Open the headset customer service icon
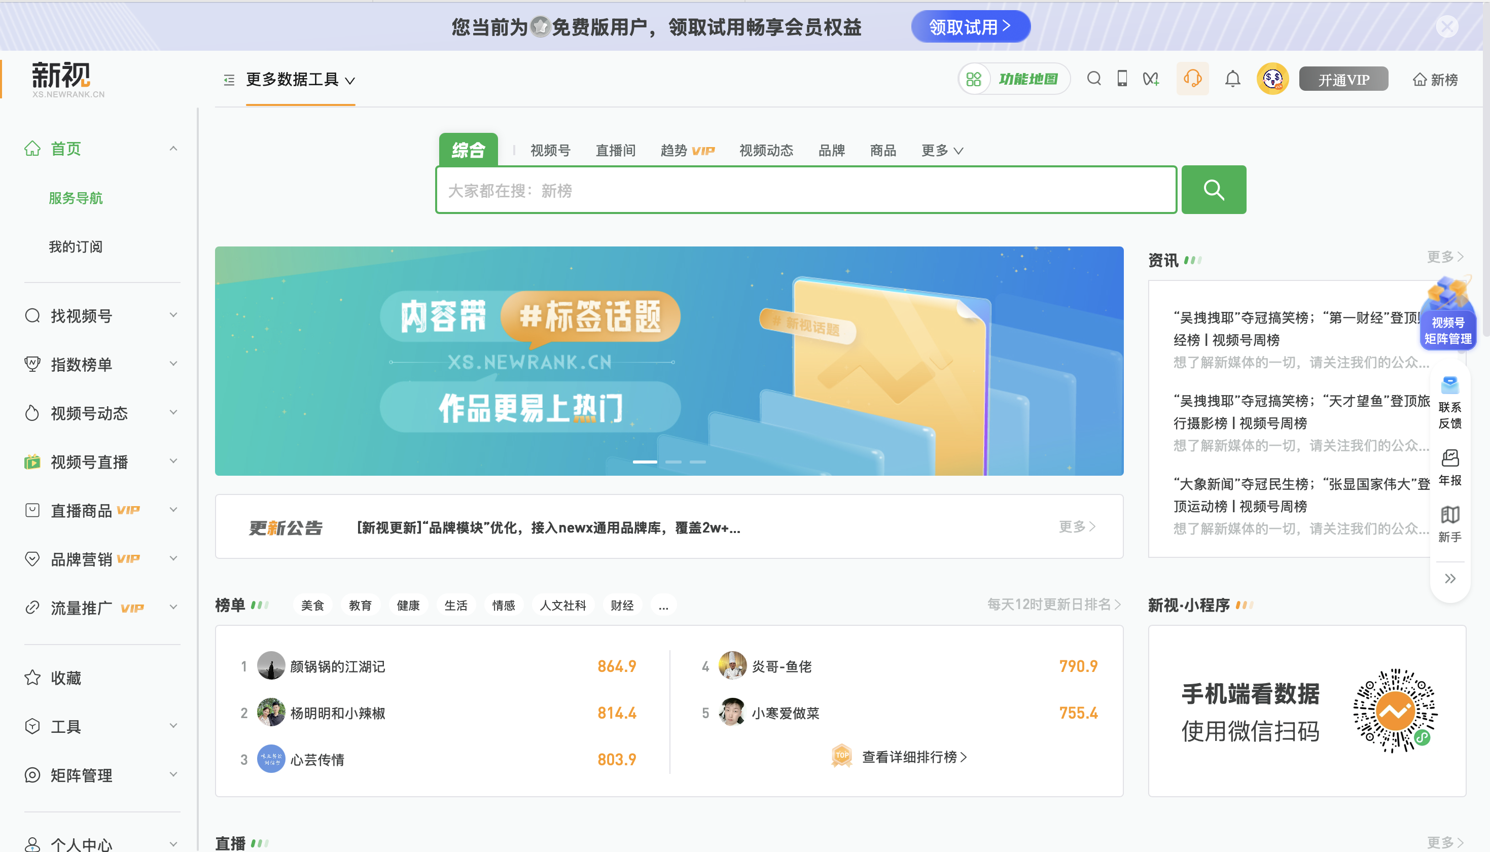The width and height of the screenshot is (1490, 852). [x=1192, y=79]
